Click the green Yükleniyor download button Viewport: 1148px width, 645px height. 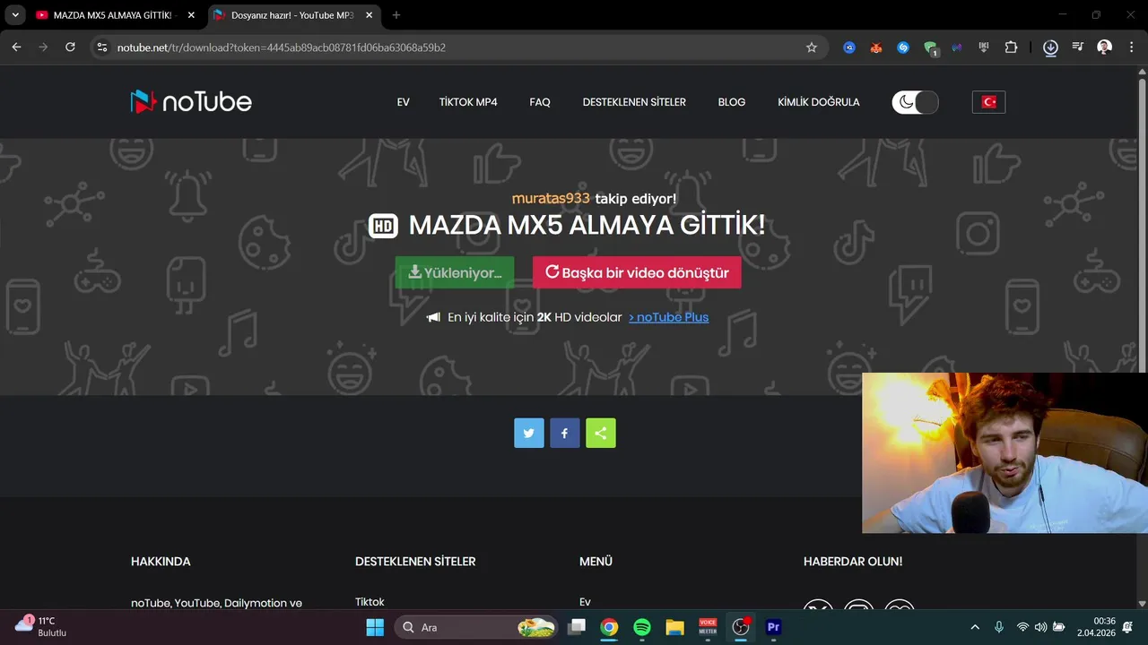tap(455, 272)
